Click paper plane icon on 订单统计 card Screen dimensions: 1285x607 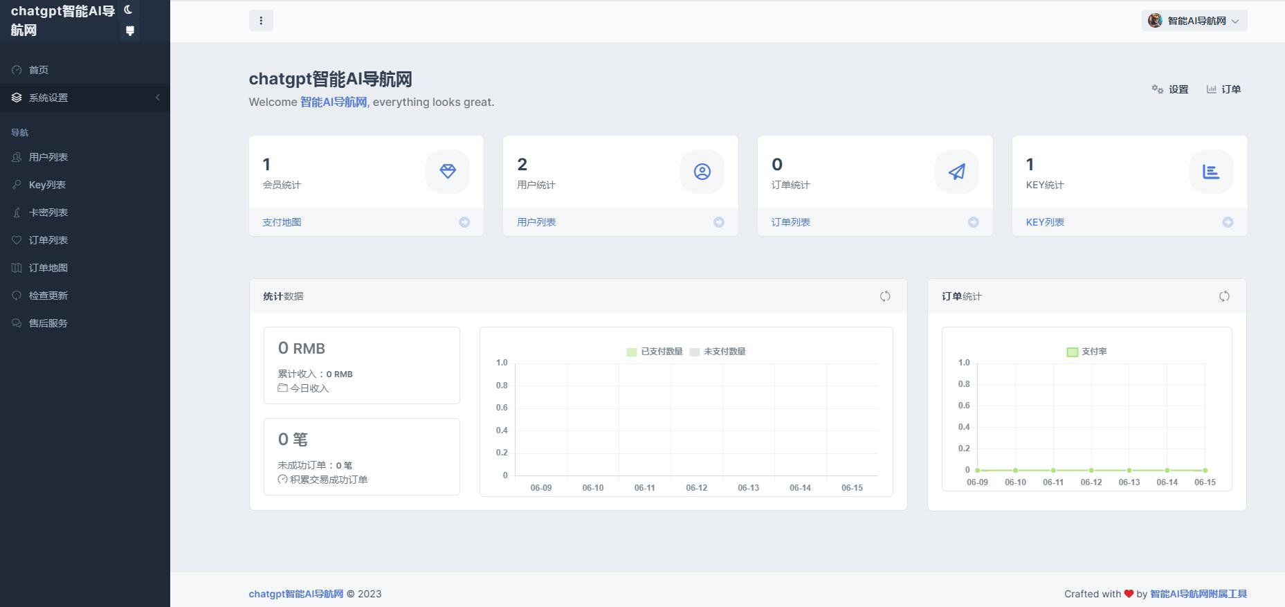957,172
